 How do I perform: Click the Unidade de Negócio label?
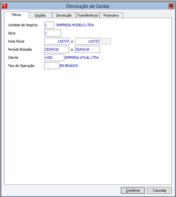point(23,25)
